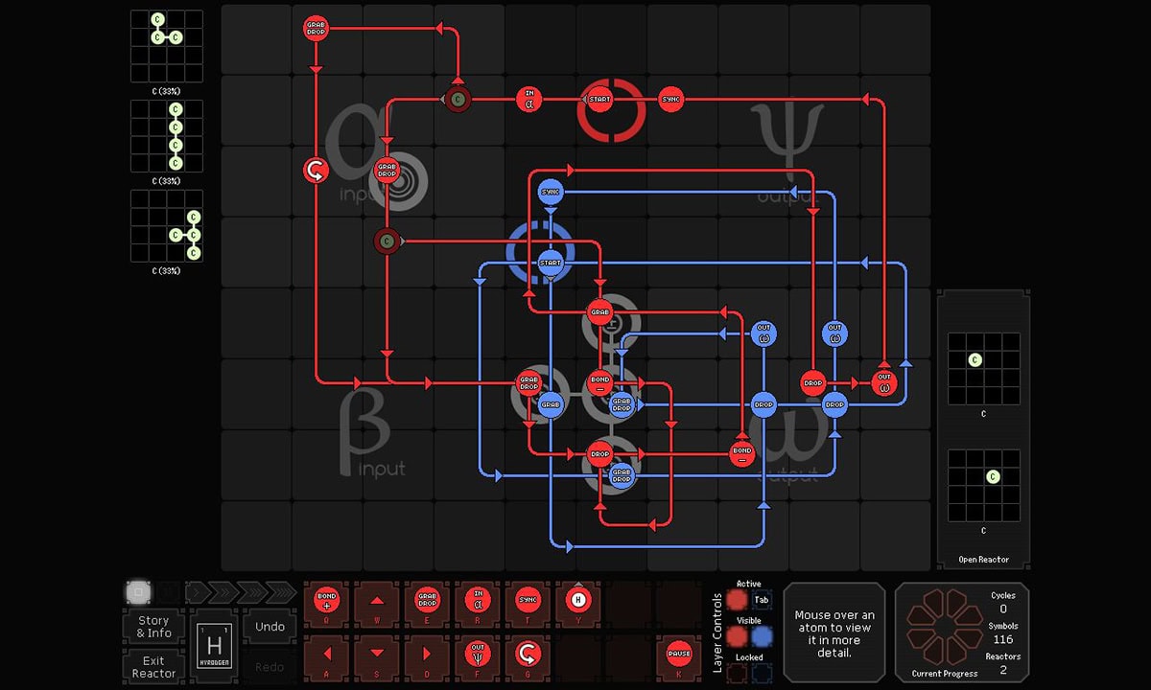Click the red SYNC symbol beside red START
Image resolution: width=1151 pixels, height=690 pixels.
[670, 99]
